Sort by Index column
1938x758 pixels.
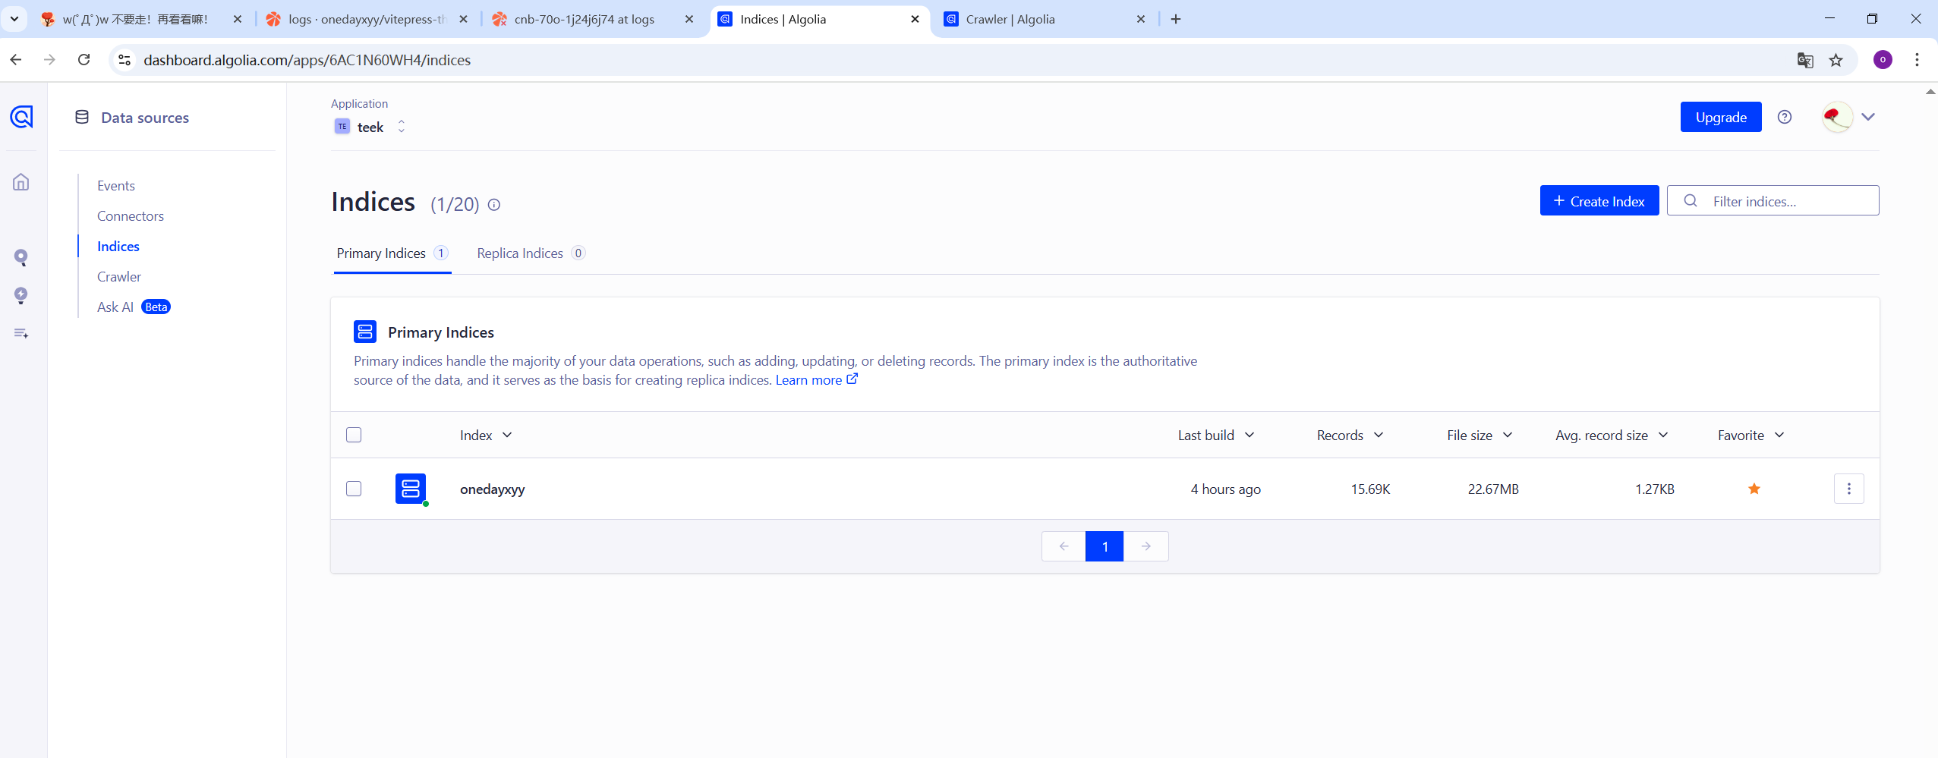coord(486,435)
